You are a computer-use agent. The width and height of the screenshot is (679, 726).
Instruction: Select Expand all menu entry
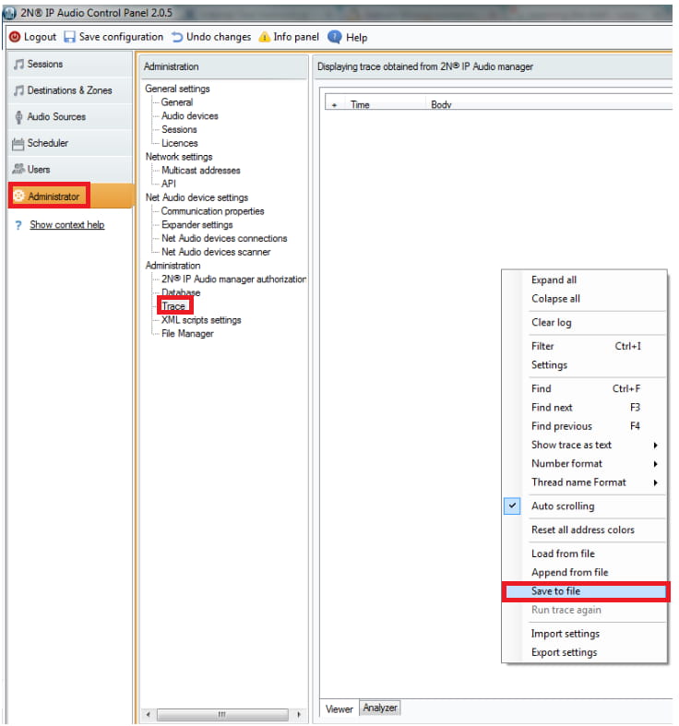coord(554,280)
